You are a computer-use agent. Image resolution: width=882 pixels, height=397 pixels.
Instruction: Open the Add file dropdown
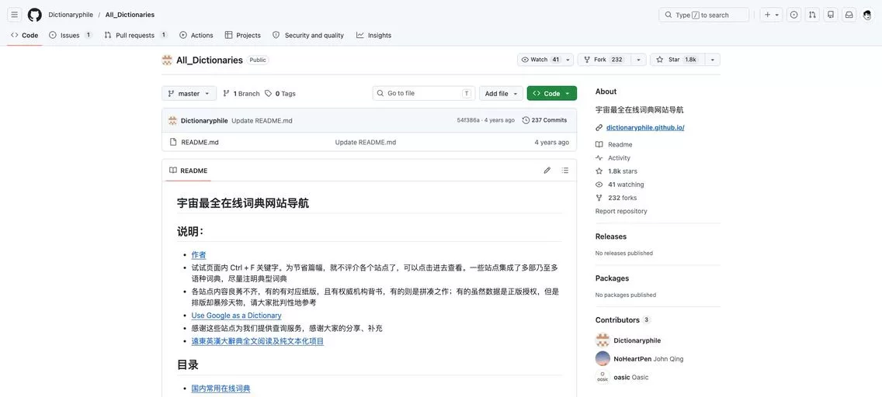tap(502, 94)
